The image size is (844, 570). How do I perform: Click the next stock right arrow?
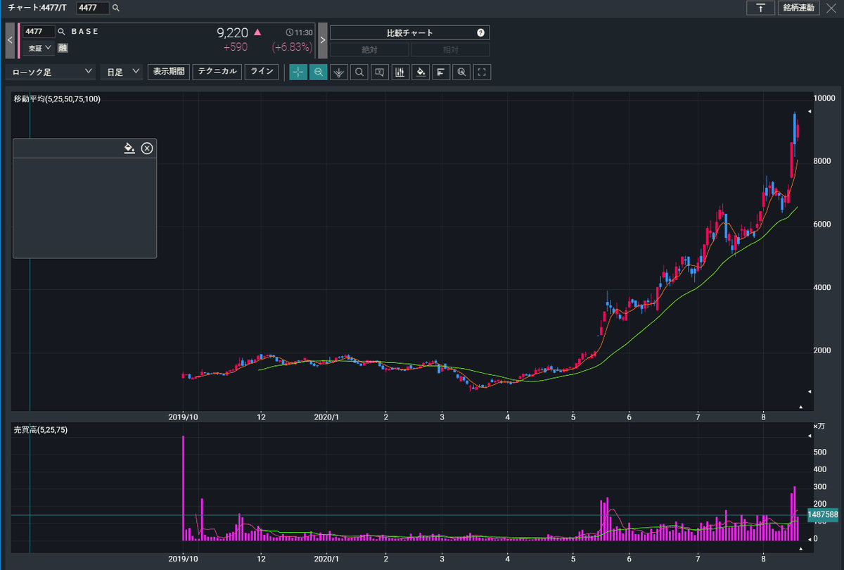(x=322, y=40)
